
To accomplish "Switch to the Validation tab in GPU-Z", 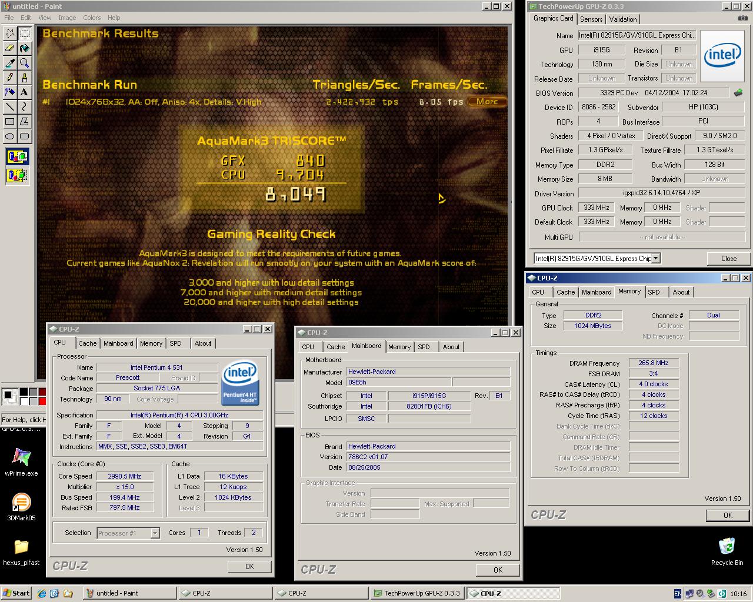I will coord(623,19).
